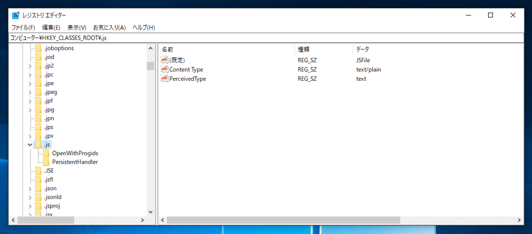532x234 pixels.
Task: Select the OpenWithProgids key label
Action: pyautogui.click(x=75, y=153)
